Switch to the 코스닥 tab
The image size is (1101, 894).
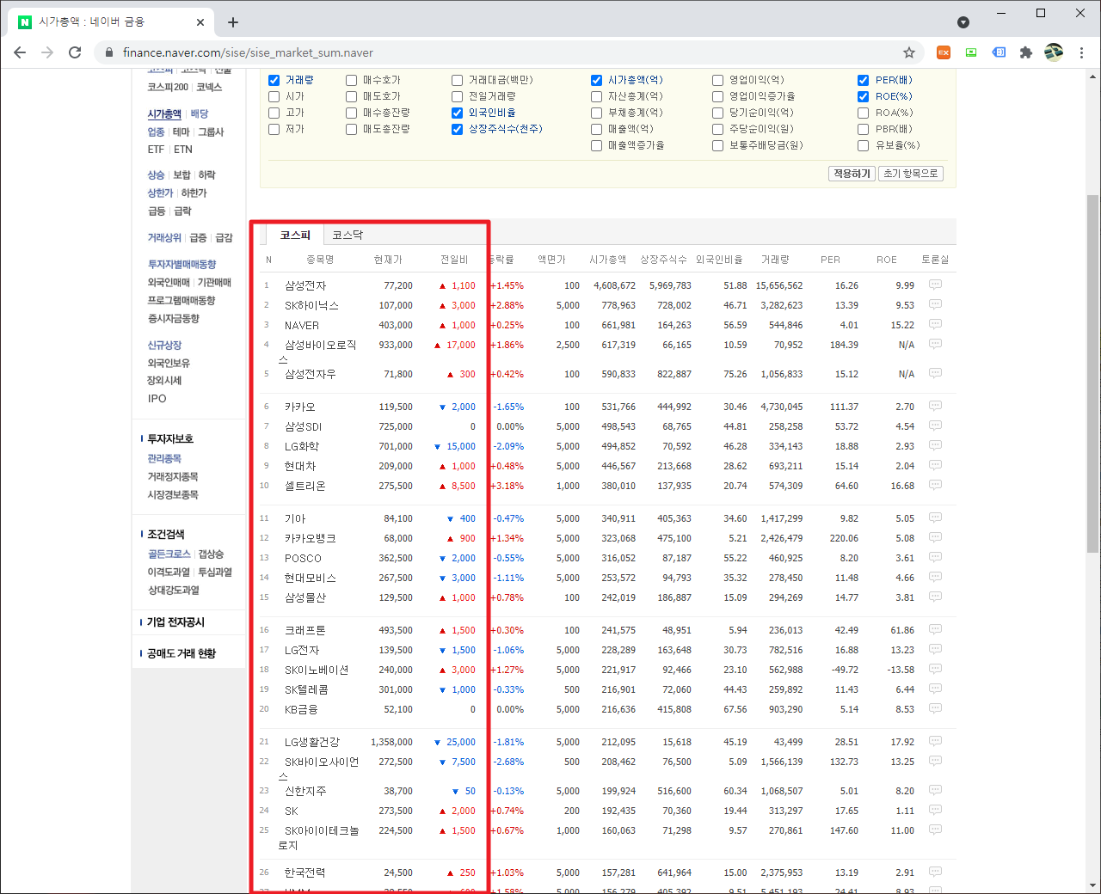[x=348, y=235]
